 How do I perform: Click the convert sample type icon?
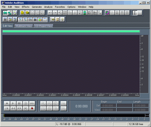100,13
